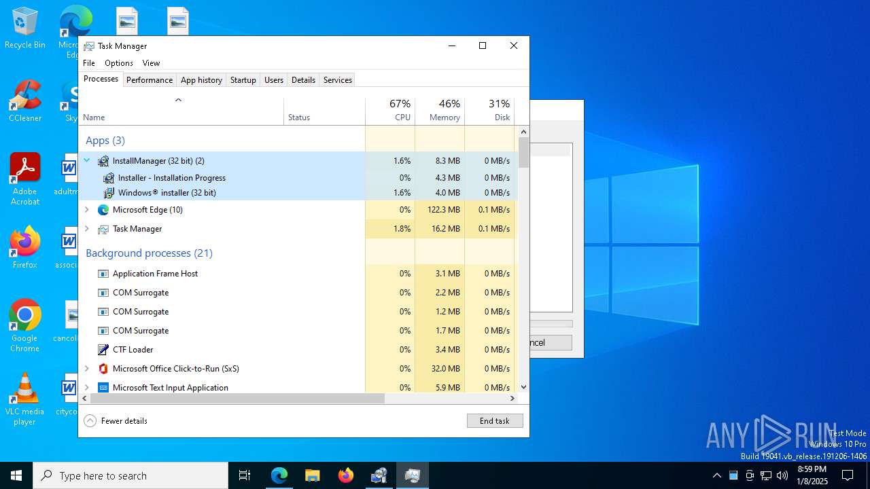
Task: Open CCleaner desktop shortcut
Action: pyautogui.click(x=25, y=101)
